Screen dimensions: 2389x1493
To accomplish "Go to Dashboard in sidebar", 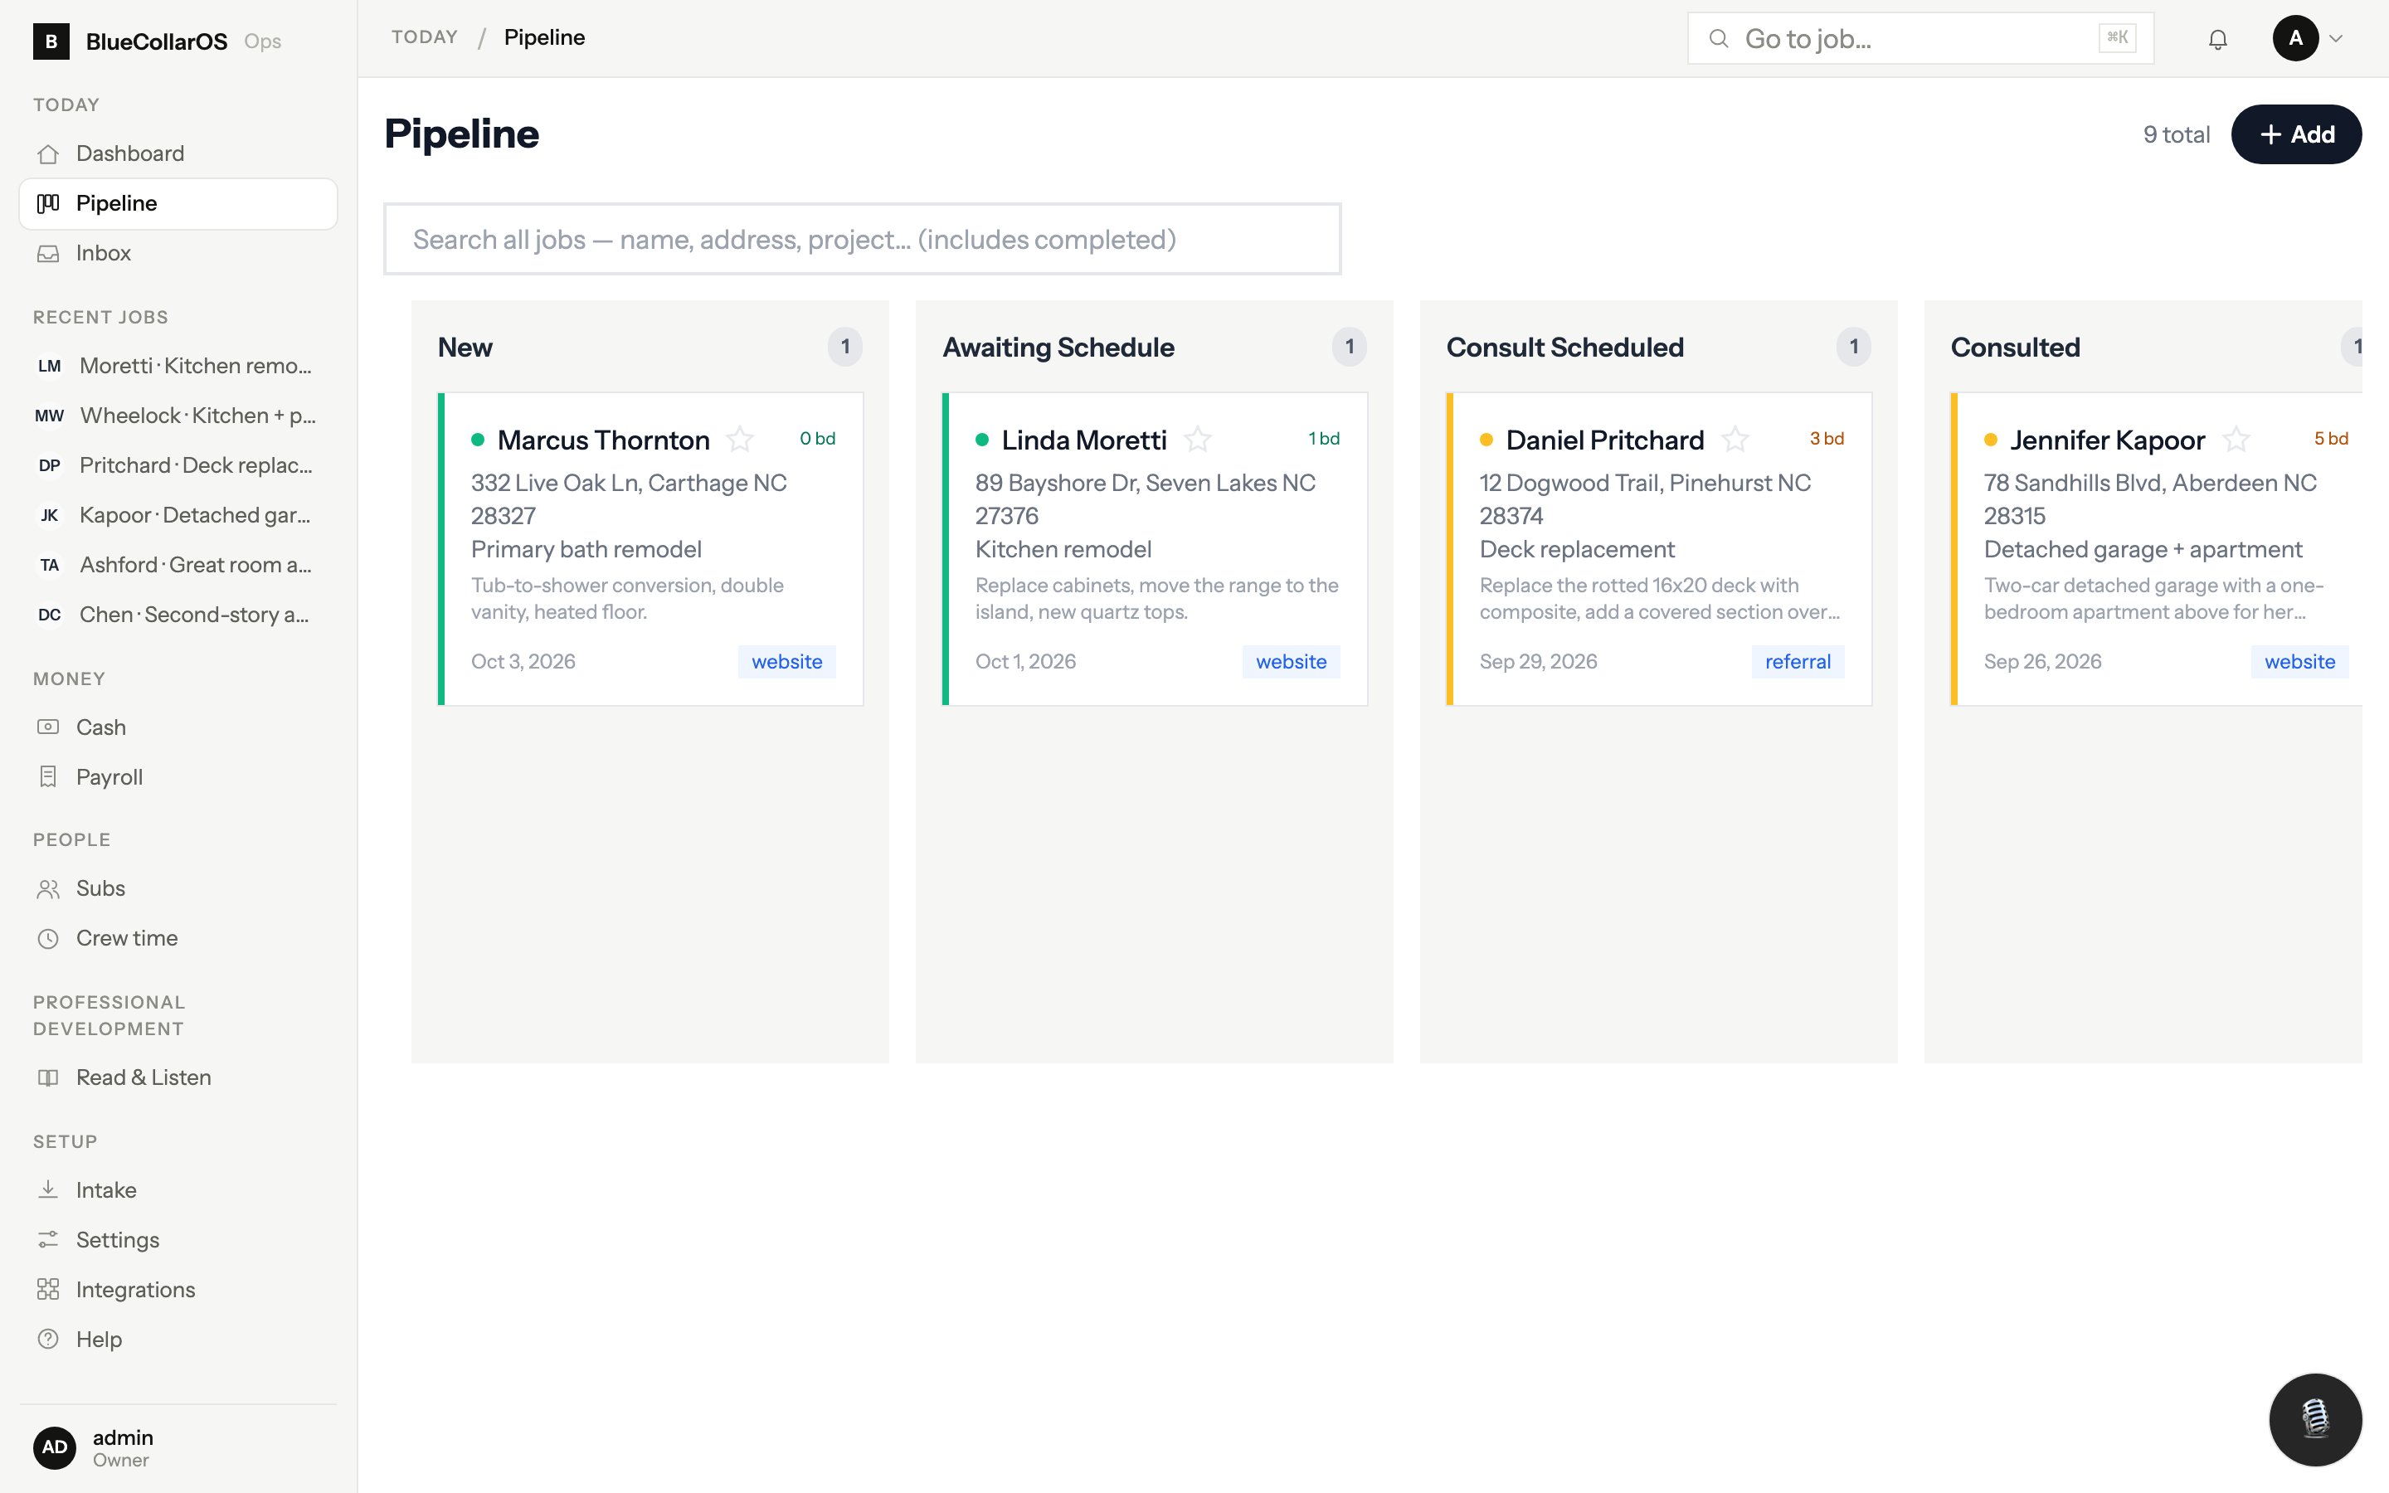I will [178, 153].
